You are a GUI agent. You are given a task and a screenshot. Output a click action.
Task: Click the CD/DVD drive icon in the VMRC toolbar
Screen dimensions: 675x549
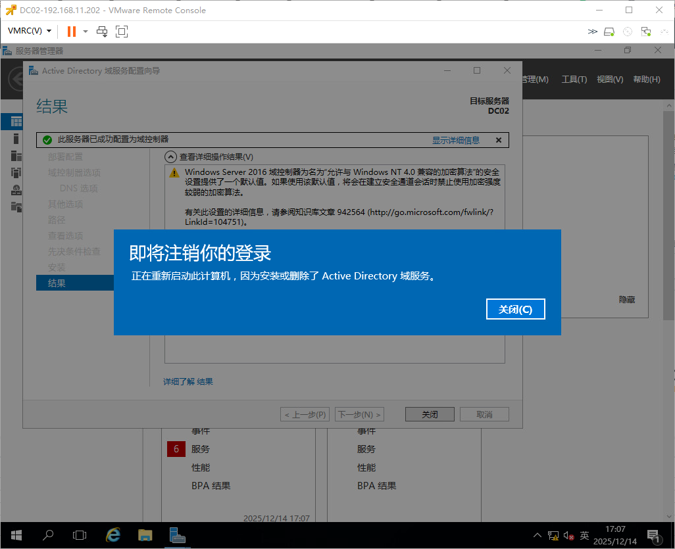tap(628, 32)
